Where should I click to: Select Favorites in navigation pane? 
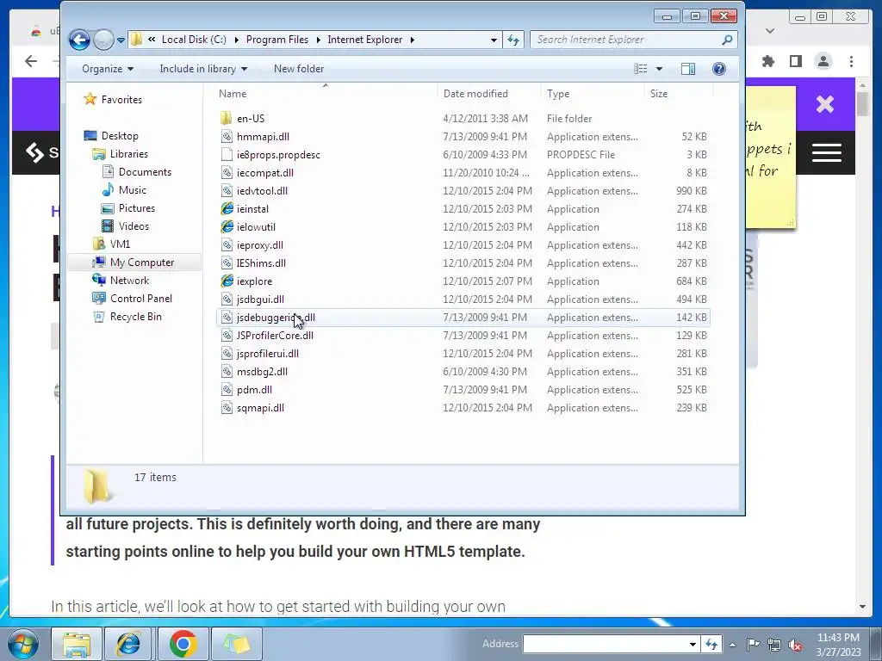click(x=121, y=100)
